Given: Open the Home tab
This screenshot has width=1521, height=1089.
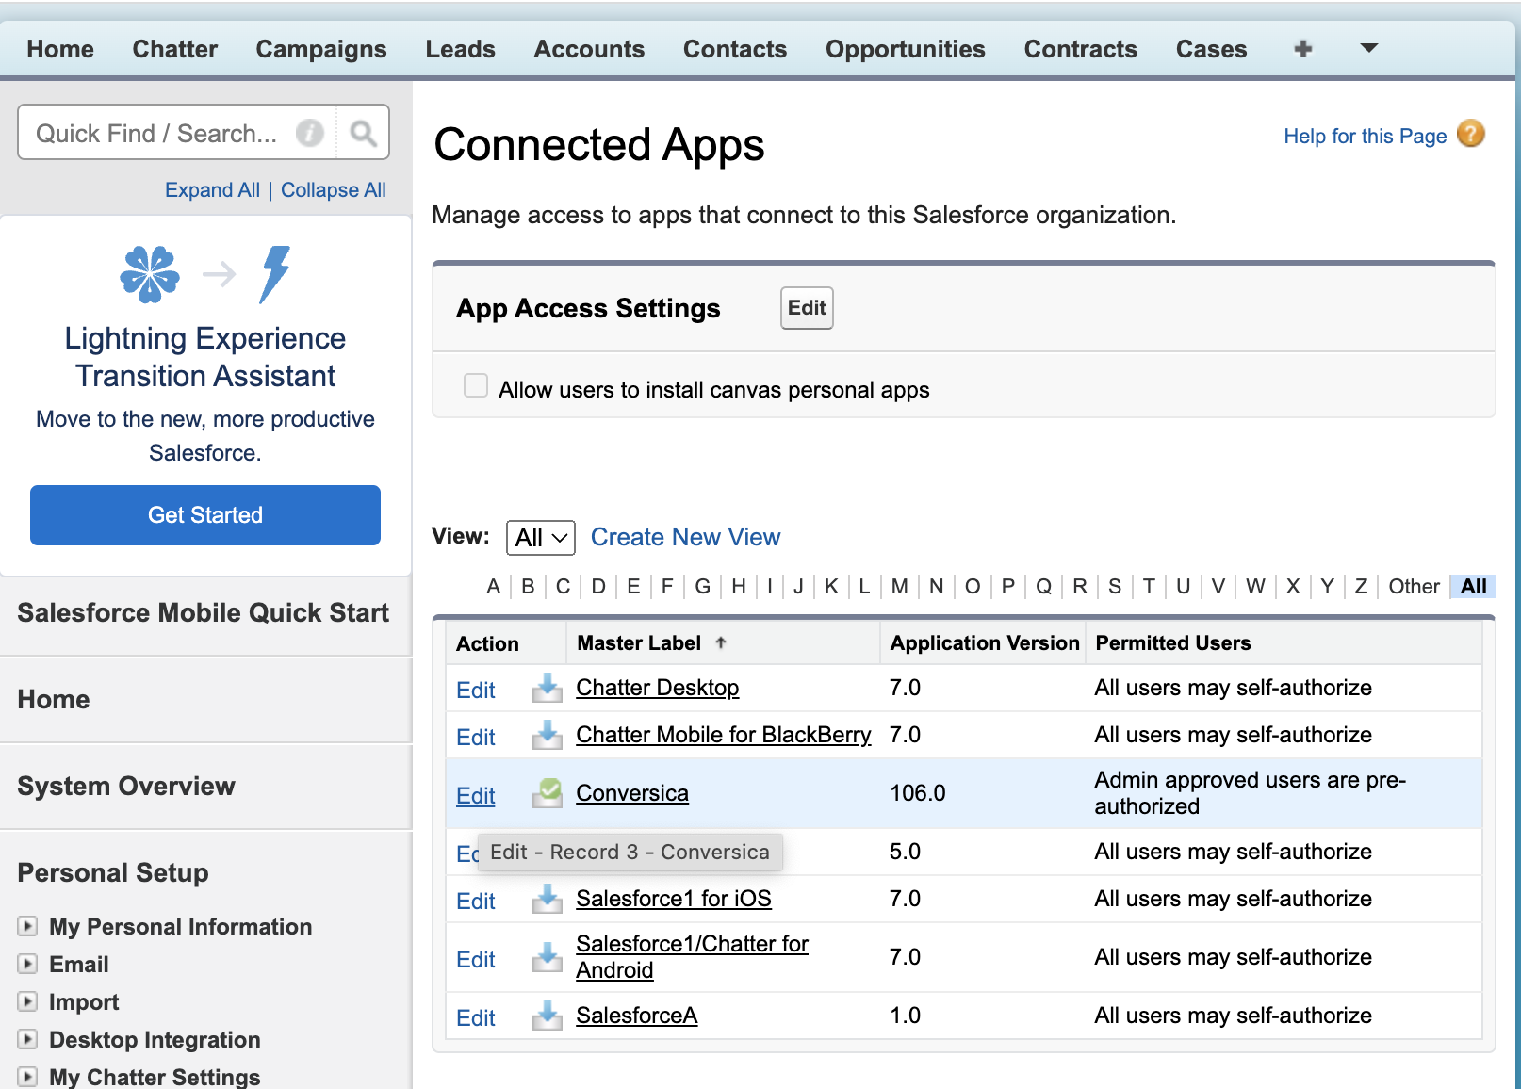Looking at the screenshot, I should tap(60, 49).
